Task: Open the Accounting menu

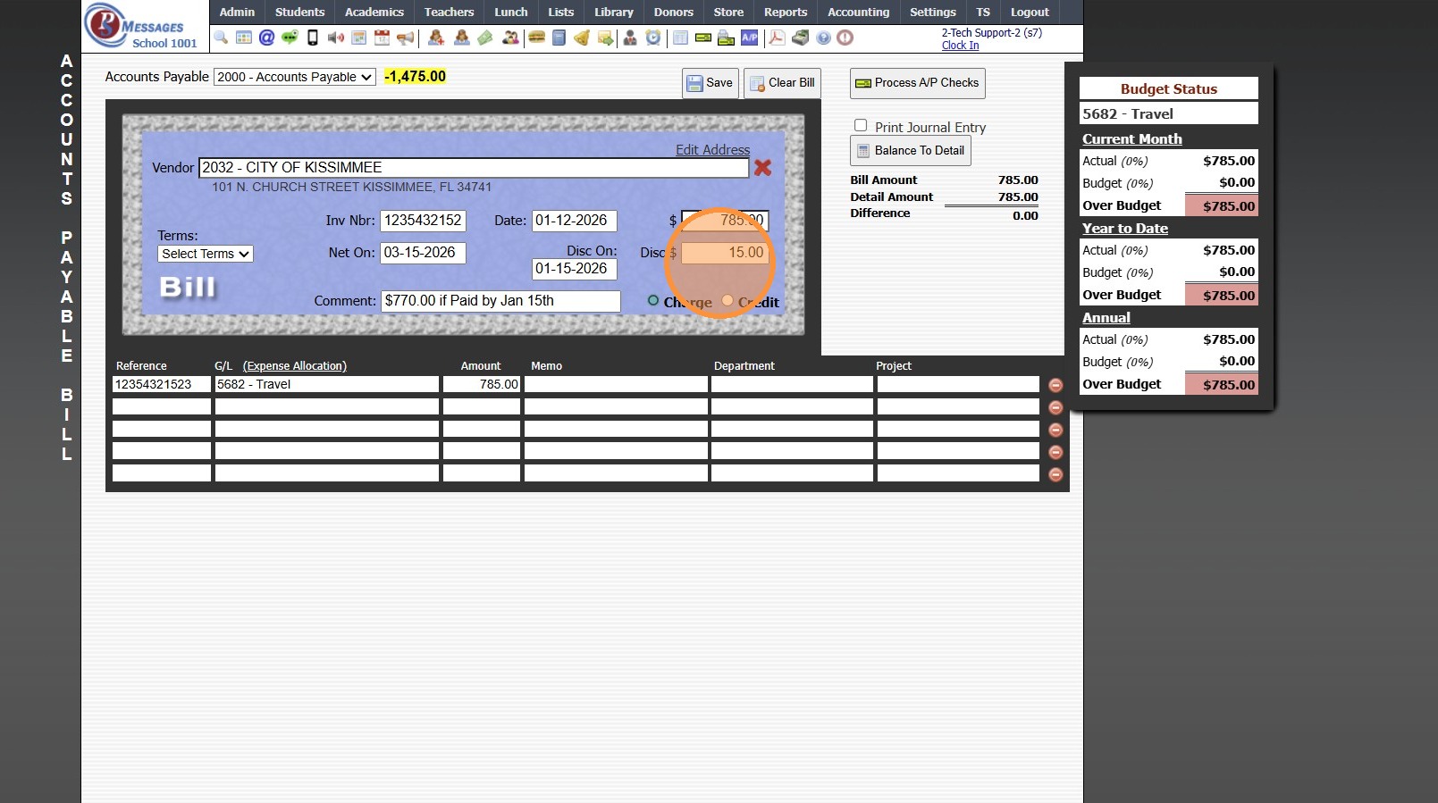Action: click(858, 12)
